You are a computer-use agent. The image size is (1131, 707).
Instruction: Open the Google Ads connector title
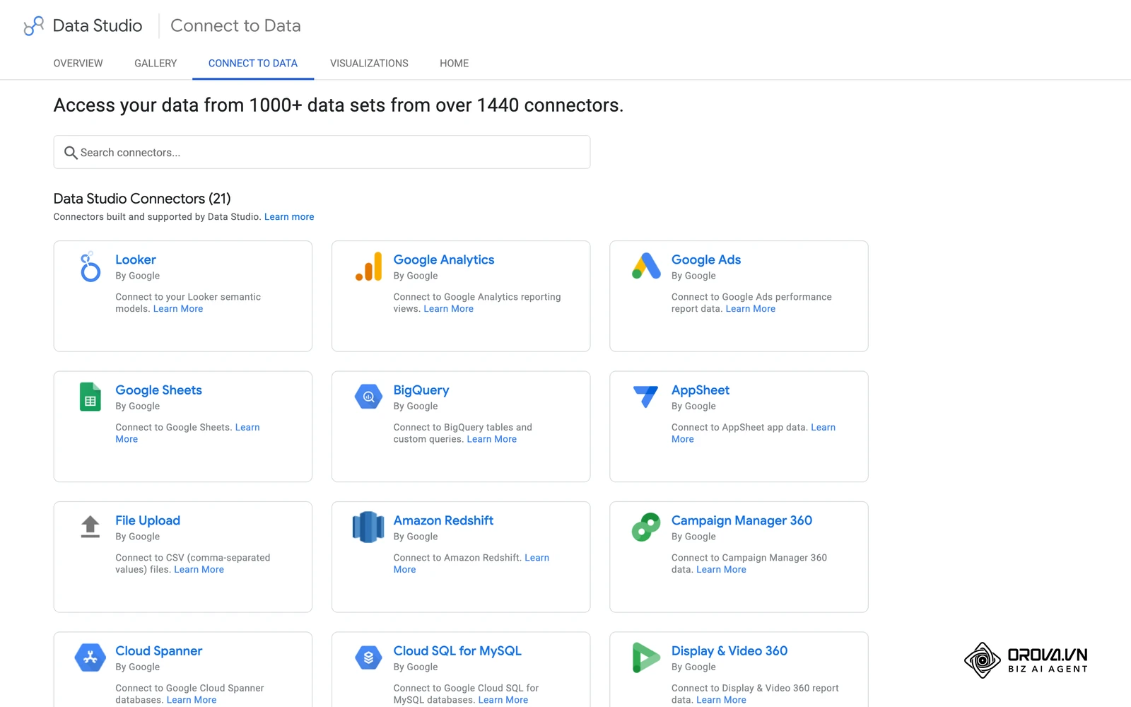coord(706,259)
